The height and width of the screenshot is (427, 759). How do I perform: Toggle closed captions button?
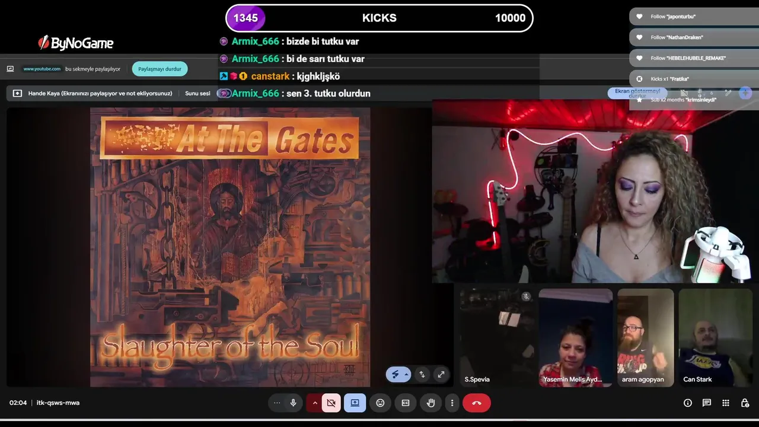point(406,403)
